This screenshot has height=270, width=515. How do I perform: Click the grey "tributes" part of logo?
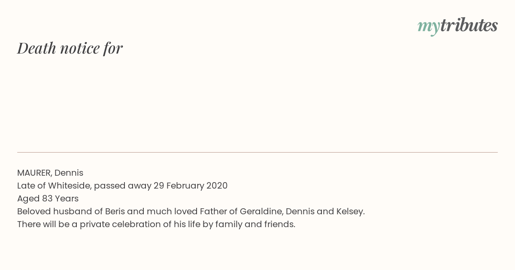pos(469,25)
